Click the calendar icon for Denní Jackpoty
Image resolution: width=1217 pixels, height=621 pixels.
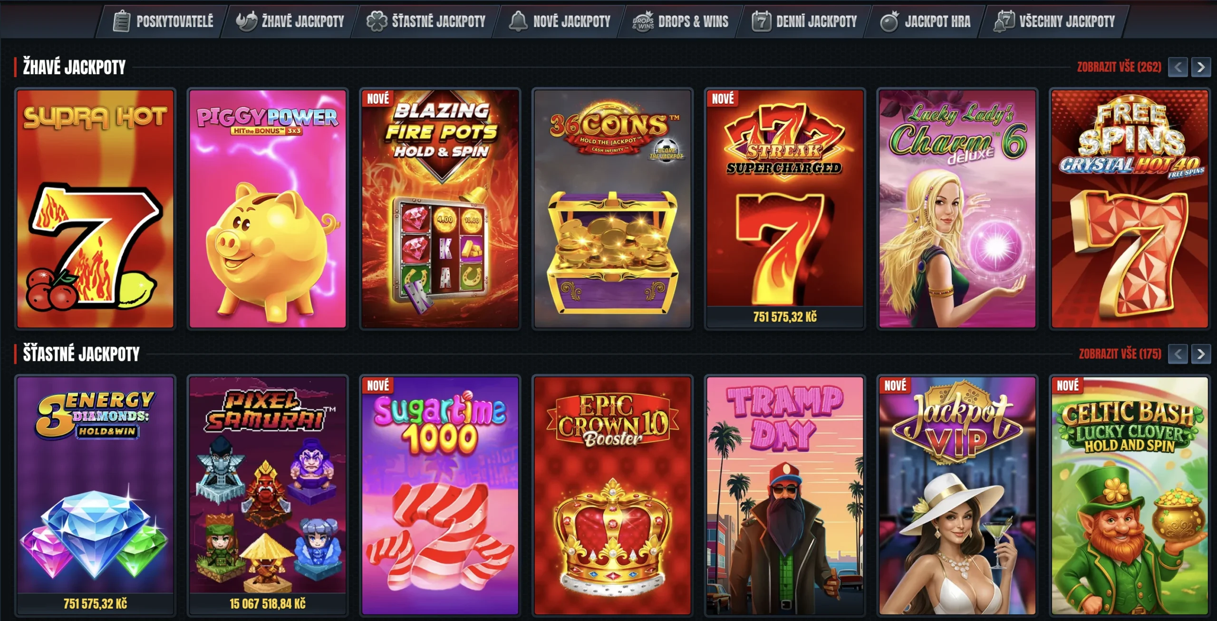pyautogui.click(x=762, y=21)
